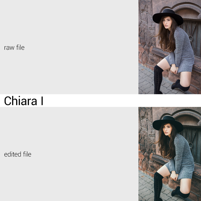Click the black hat in edited photo

coord(168,123)
